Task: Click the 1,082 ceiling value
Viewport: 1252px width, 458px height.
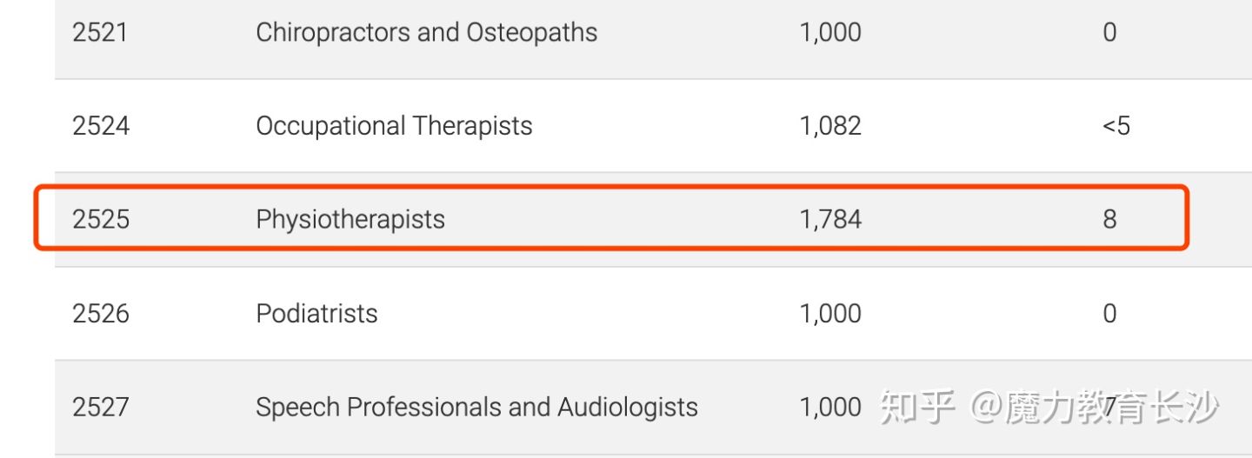Action: pos(830,127)
